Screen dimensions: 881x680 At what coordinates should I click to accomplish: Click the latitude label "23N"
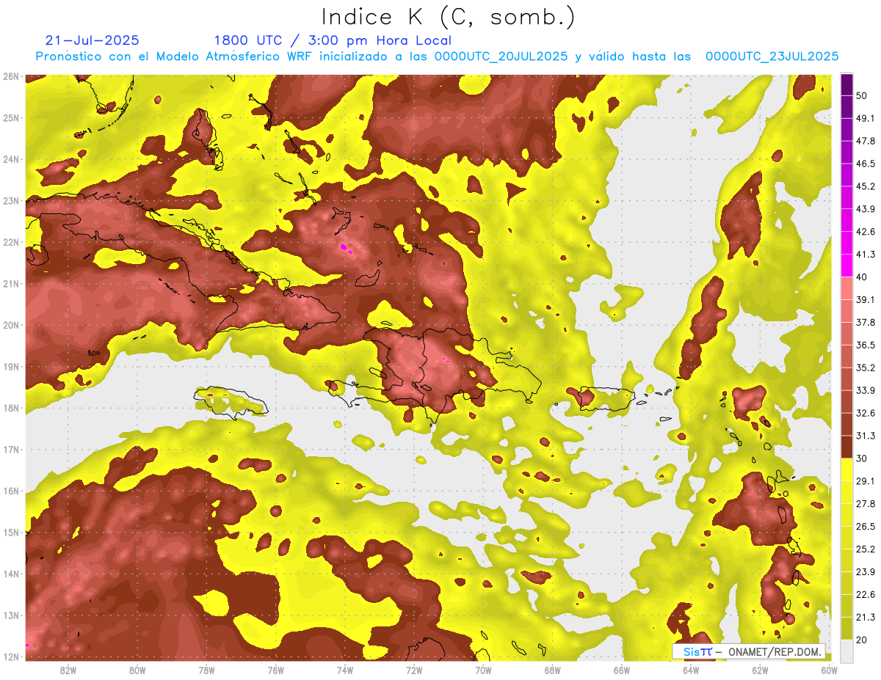11,201
